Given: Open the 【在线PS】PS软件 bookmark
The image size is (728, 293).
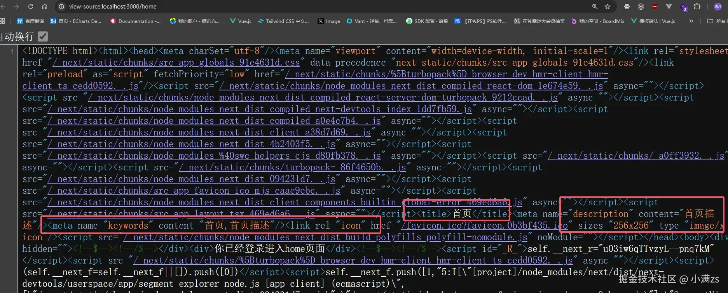Looking at the screenshot, I should (480, 21).
